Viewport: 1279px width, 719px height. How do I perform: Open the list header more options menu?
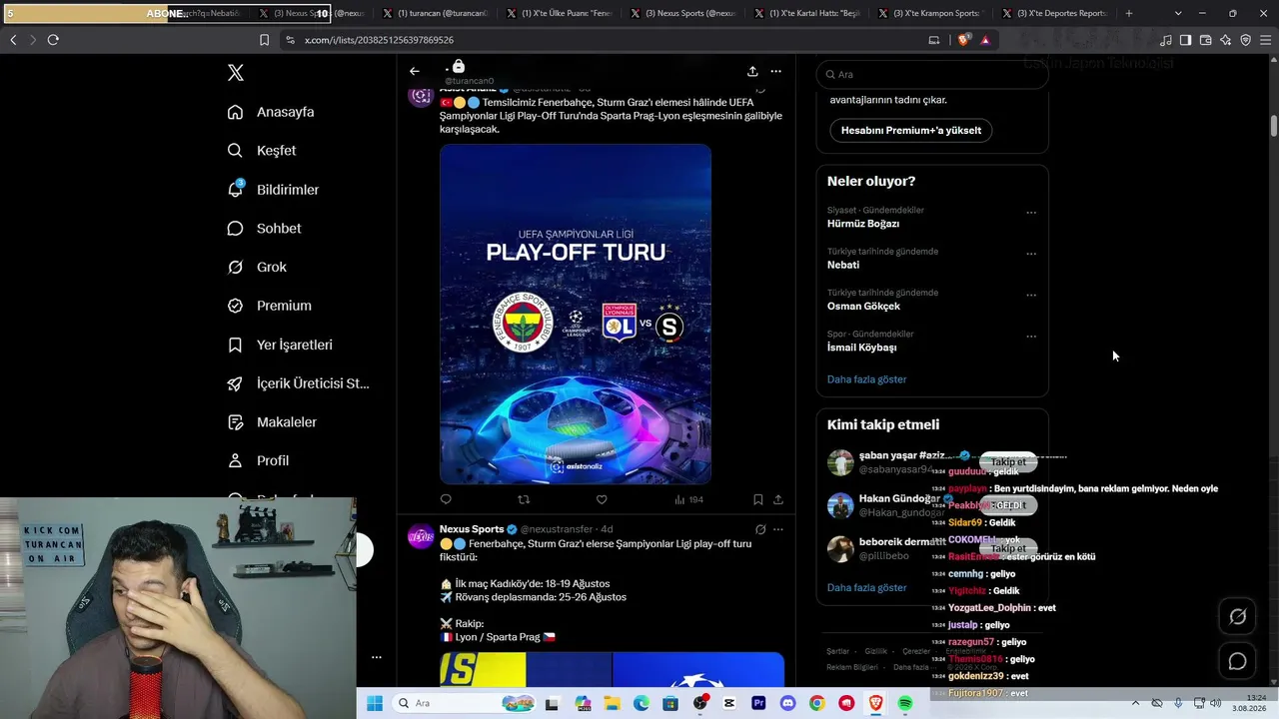775,71
